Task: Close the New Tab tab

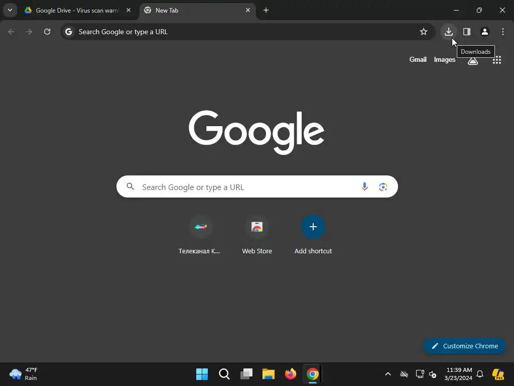Action: pyautogui.click(x=248, y=10)
